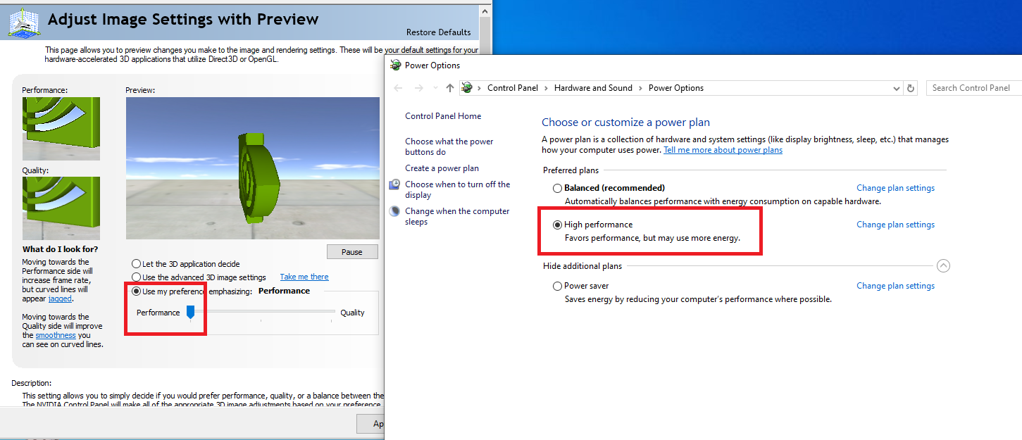This screenshot has height=440, width=1022.
Task: Choose the Power saver plan
Action: point(558,286)
